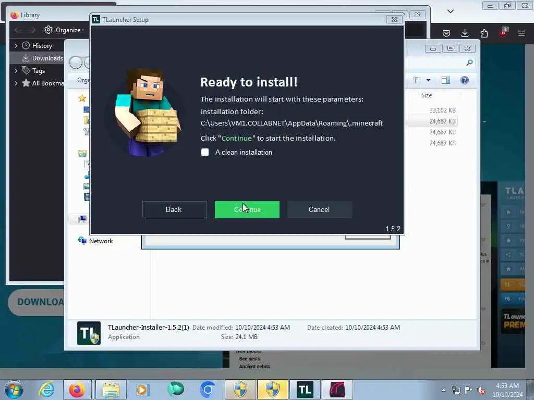This screenshot has height=400, width=534.
Task: Open the list all tabs chevron
Action: 450,11
